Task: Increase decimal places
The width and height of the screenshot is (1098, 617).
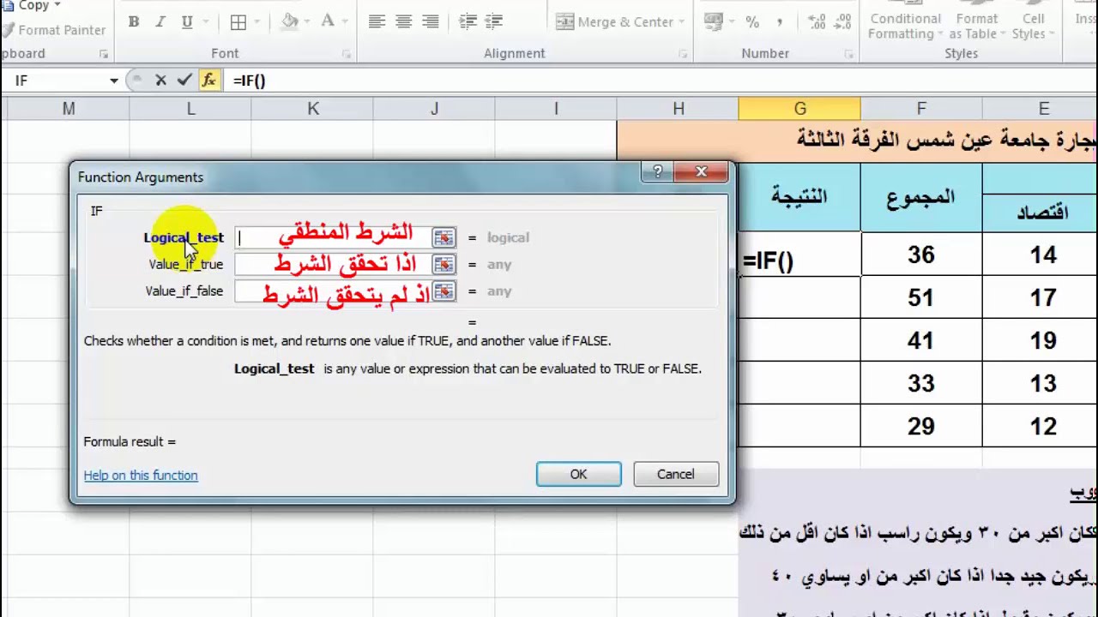Action: 817,22
